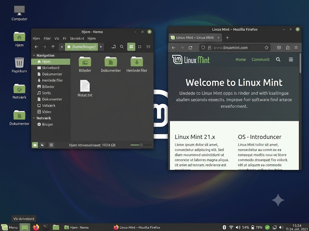Screen dimensions: 309x231
Task: Open the Mint Menu button
Action: 9,227
